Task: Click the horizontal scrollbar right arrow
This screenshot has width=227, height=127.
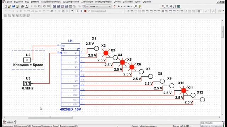Action: coord(220,117)
